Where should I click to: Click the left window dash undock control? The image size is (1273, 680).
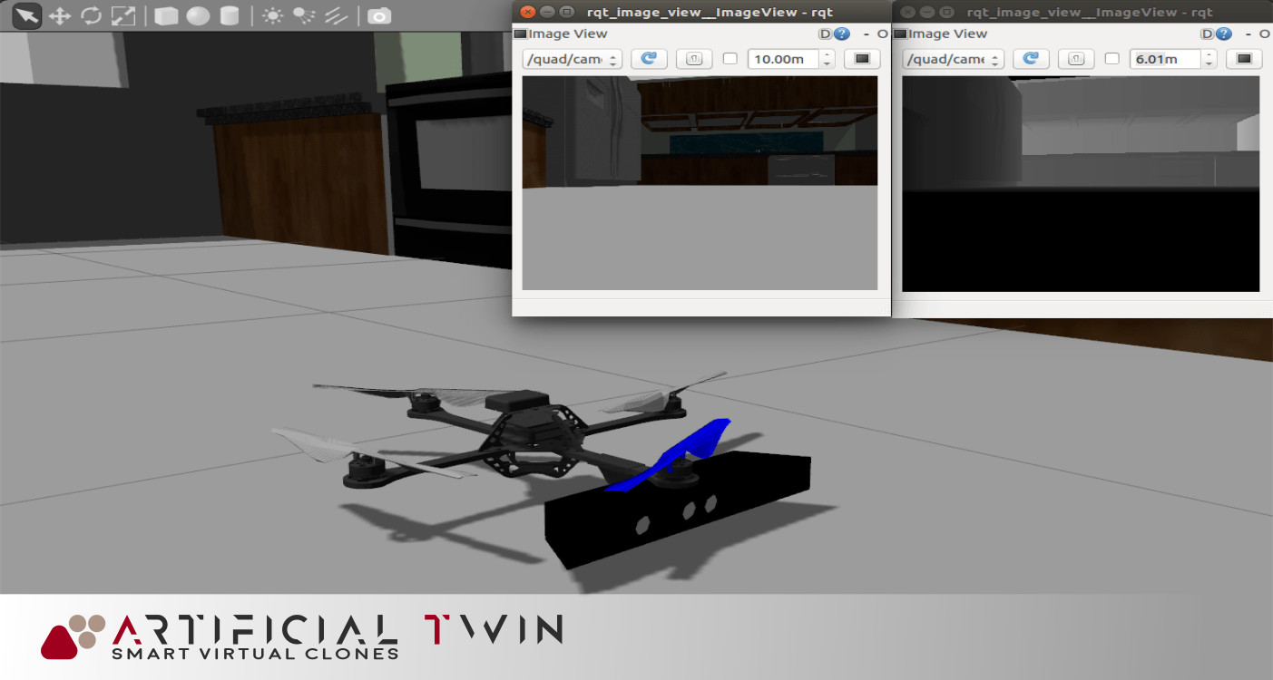[866, 34]
